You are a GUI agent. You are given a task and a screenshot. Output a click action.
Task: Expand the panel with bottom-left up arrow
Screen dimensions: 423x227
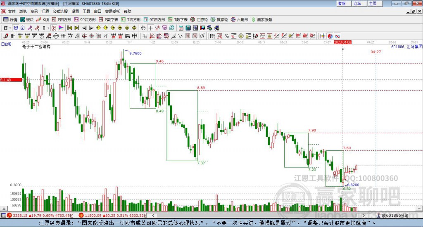click(x=4, y=208)
